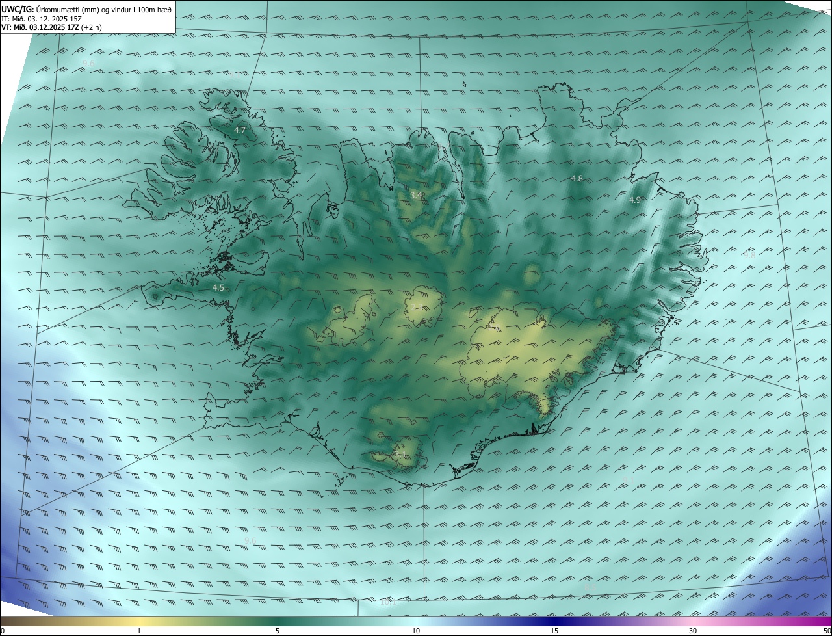This screenshot has height=636, width=832.
Task: Click the 50 tick on the color scale
Action: coord(827,631)
